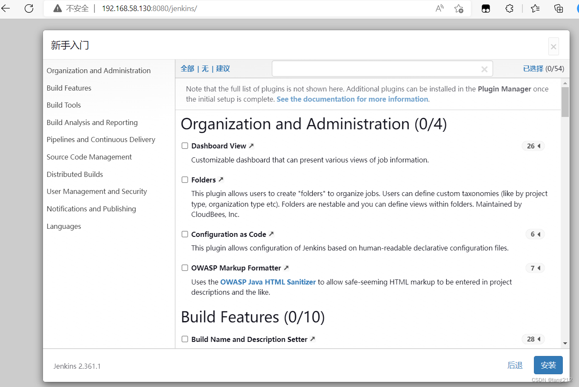The height and width of the screenshot is (387, 579).
Task: Expand Dashboard View dependency count 26
Action: click(533, 146)
